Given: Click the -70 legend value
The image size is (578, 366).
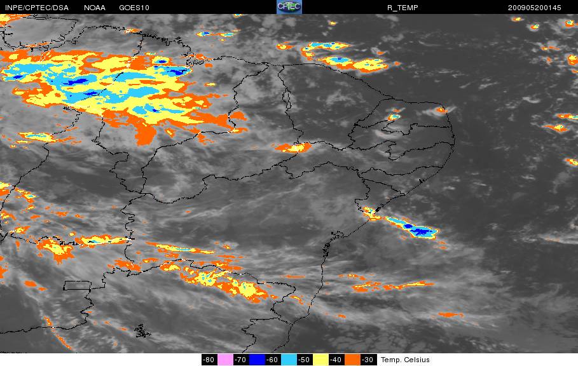Looking at the screenshot, I should click(x=241, y=360).
